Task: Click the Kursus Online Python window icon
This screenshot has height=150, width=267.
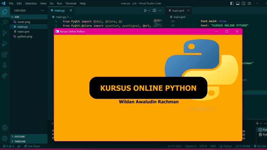Action: [57, 31]
